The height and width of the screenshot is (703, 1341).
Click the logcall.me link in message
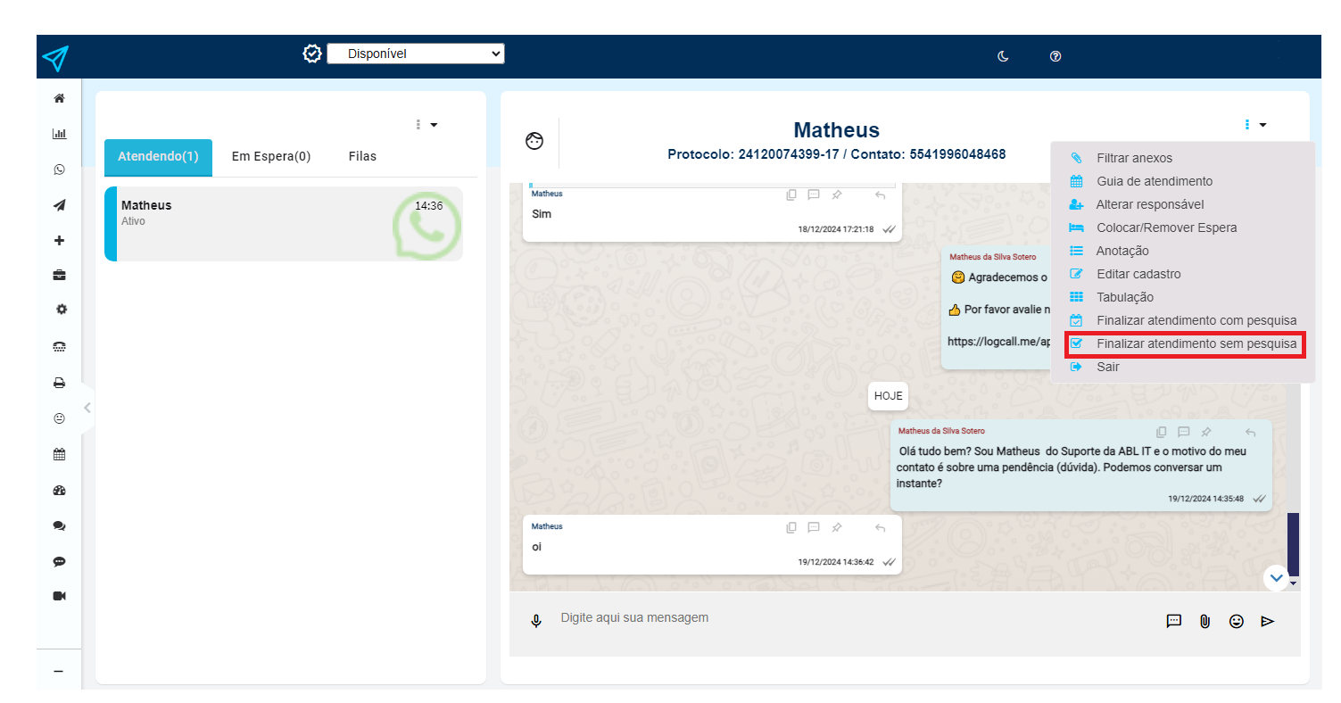(999, 341)
